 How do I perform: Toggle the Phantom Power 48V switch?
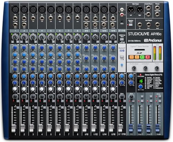point(130,25)
